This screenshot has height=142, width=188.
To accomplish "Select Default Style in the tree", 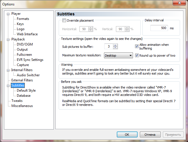I will 26,90.
